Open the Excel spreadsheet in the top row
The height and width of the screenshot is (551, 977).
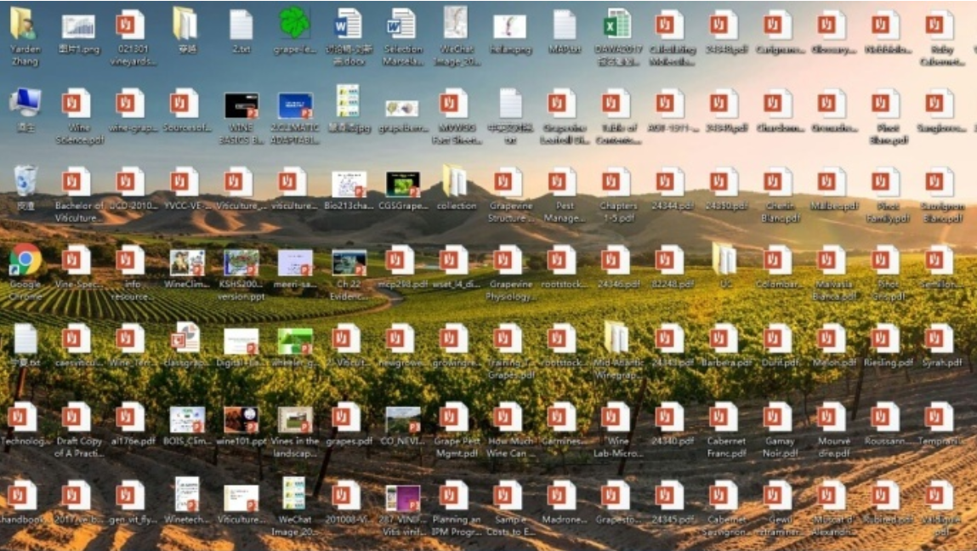(616, 25)
